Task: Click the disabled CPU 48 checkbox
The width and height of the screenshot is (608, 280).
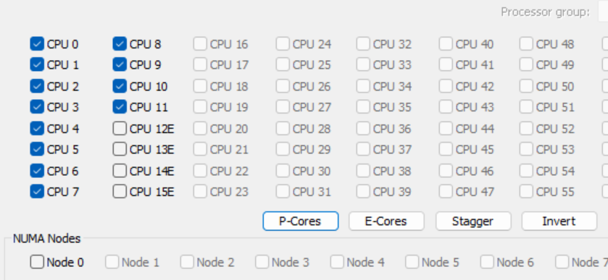Action: [x=526, y=43]
